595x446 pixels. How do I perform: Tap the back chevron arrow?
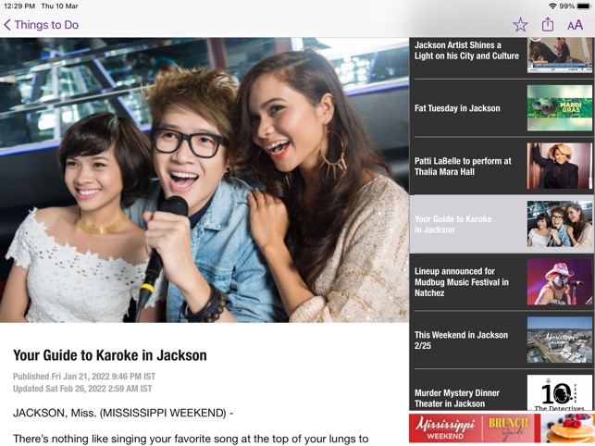(x=7, y=25)
